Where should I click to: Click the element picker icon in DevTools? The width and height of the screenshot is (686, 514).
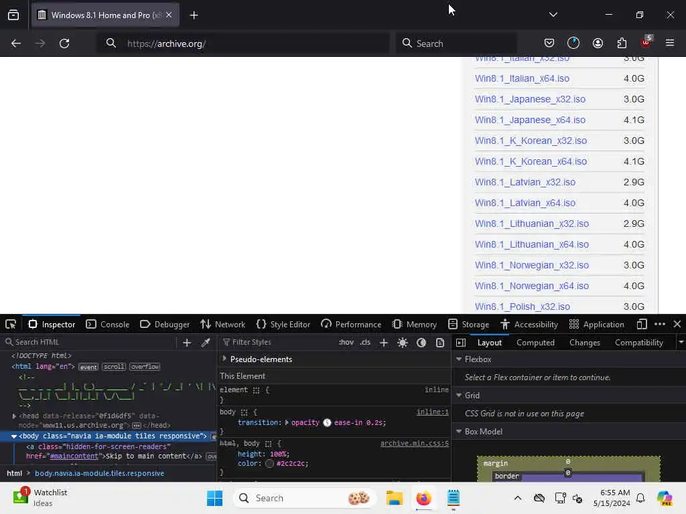(x=11, y=325)
